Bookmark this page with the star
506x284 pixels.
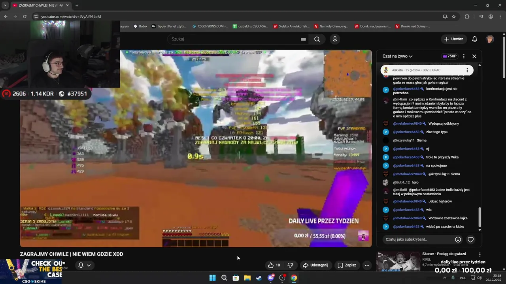(454, 17)
